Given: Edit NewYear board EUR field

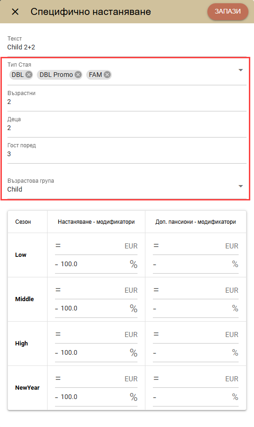Looking at the screenshot, I should pos(196,379).
